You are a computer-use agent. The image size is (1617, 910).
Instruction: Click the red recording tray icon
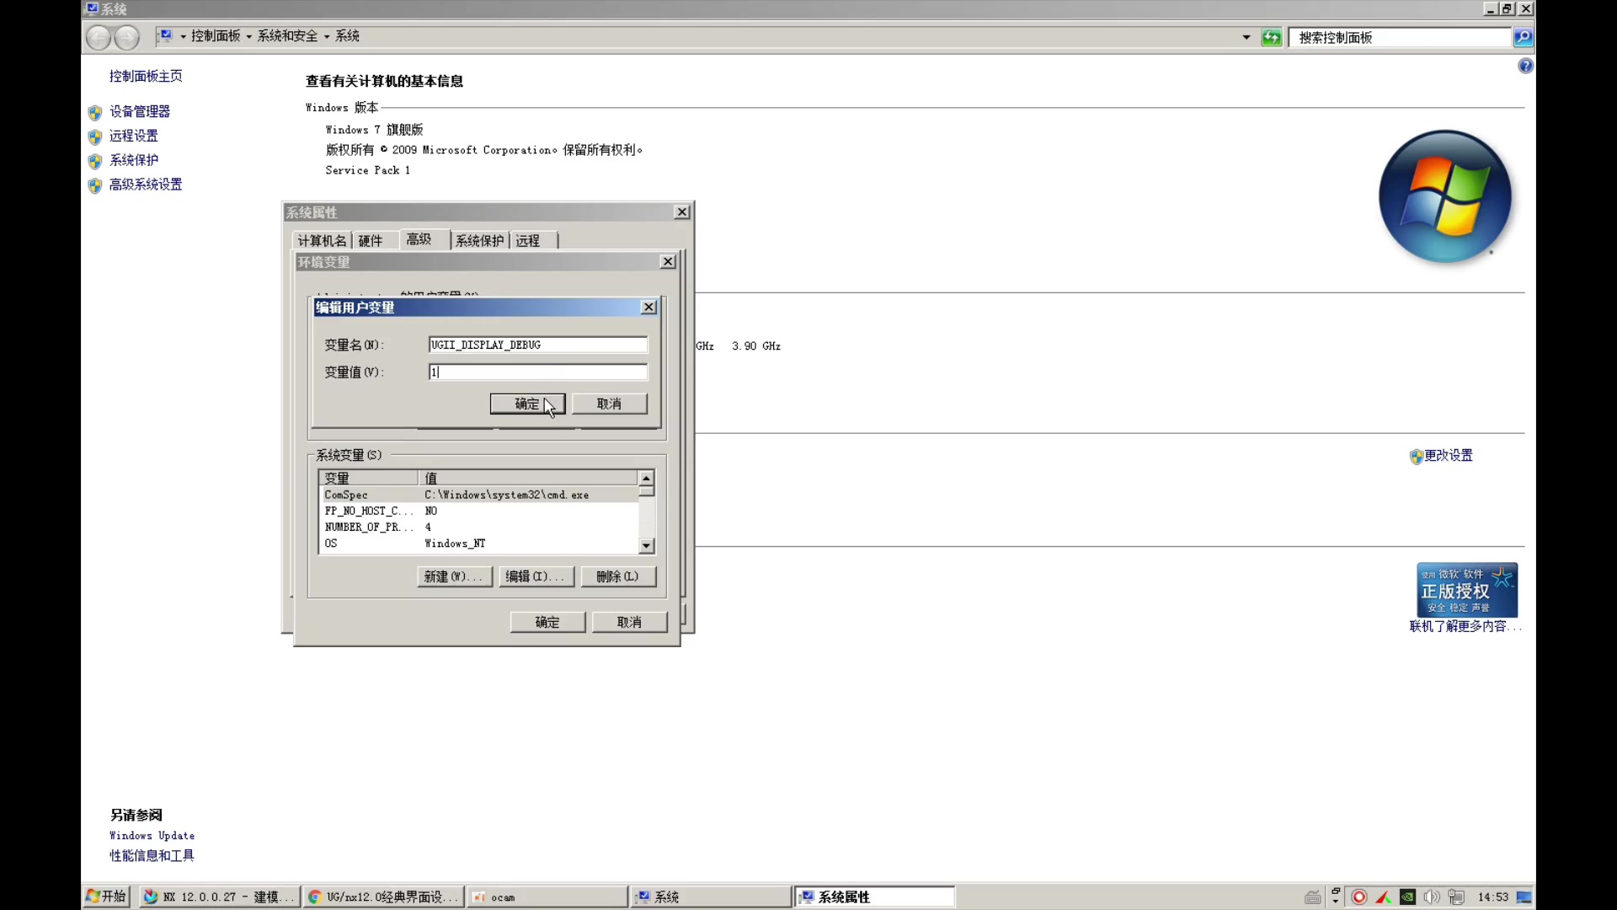[x=1359, y=897]
